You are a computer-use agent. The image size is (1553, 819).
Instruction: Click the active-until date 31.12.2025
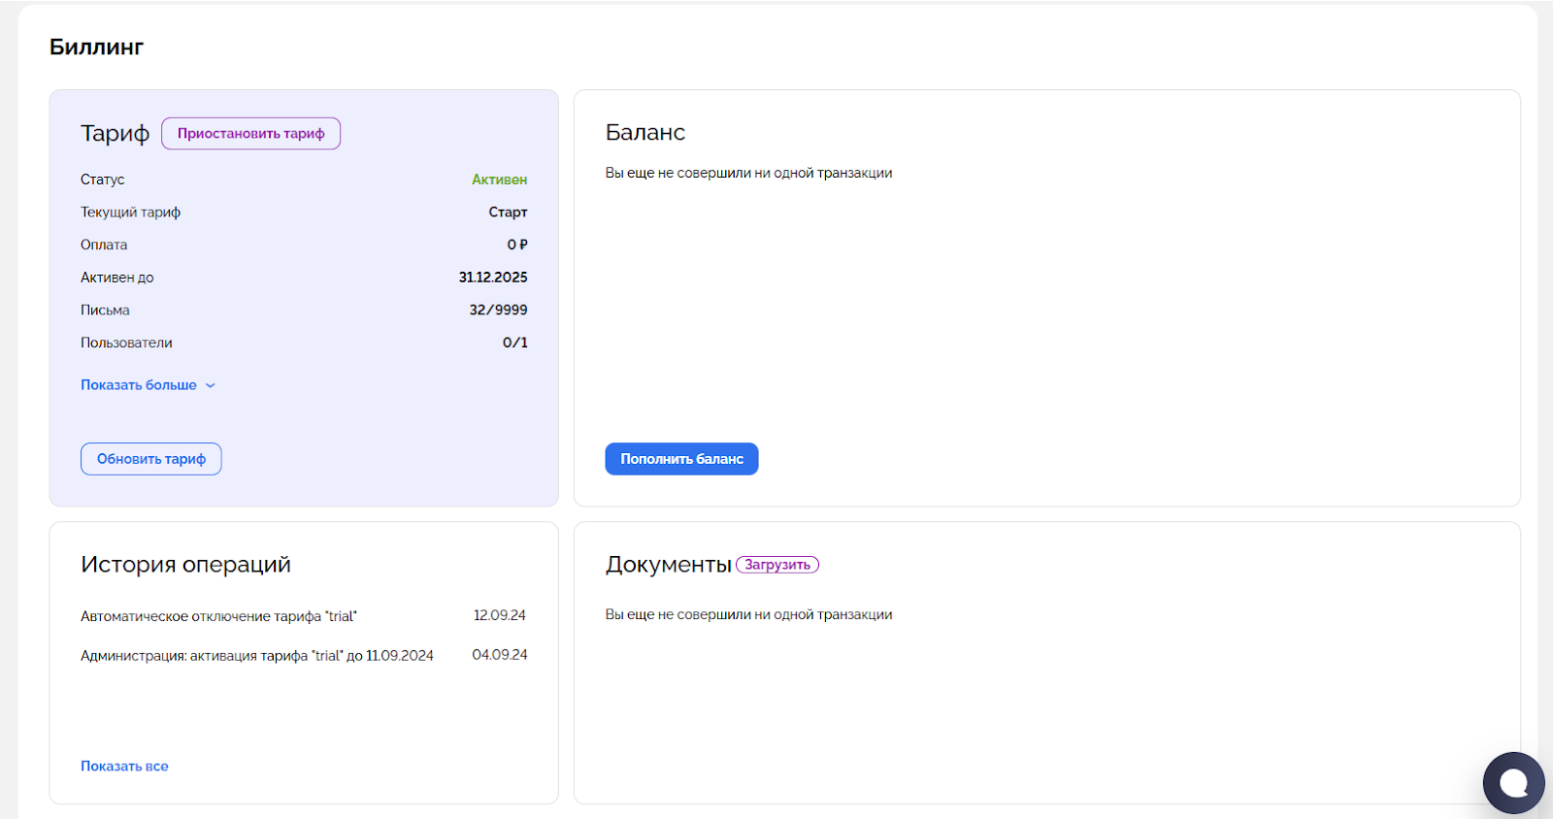point(493,278)
